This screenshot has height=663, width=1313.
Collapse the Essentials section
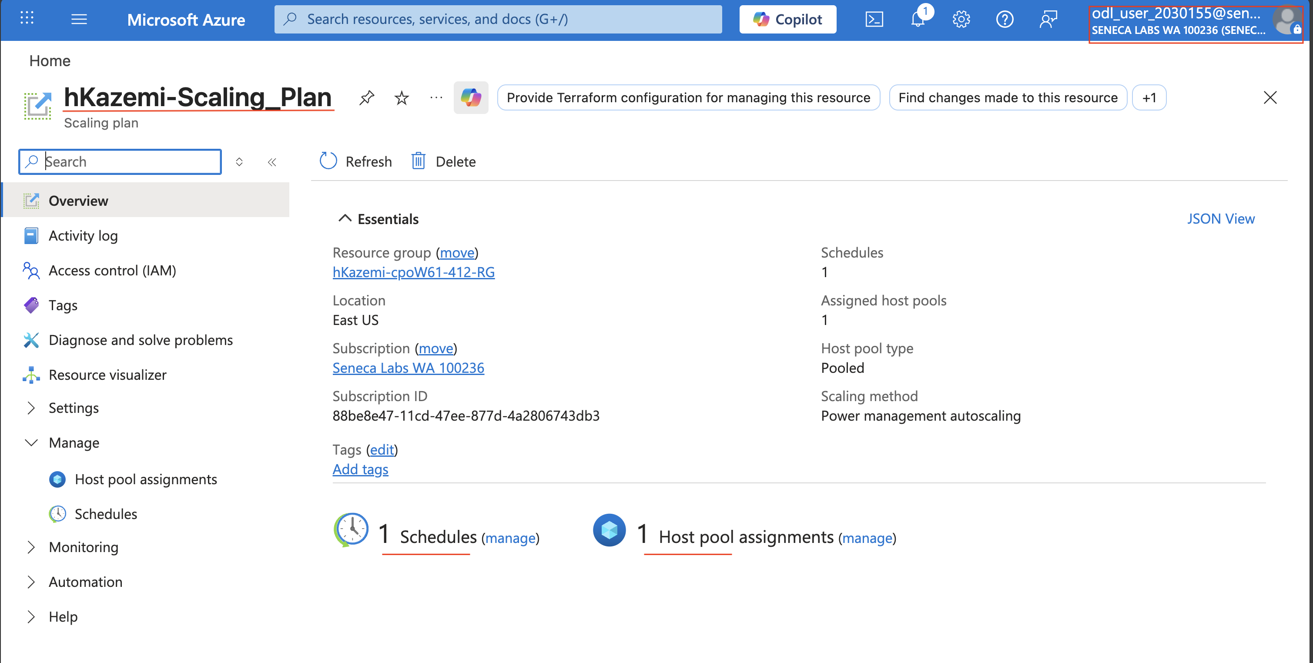click(x=345, y=219)
